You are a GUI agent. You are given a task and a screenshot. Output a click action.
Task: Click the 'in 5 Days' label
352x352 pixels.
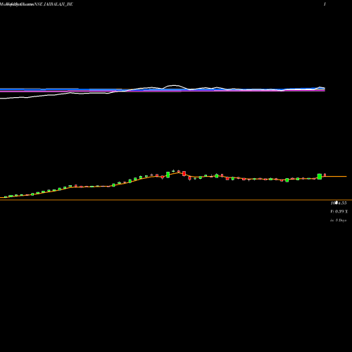339,220
